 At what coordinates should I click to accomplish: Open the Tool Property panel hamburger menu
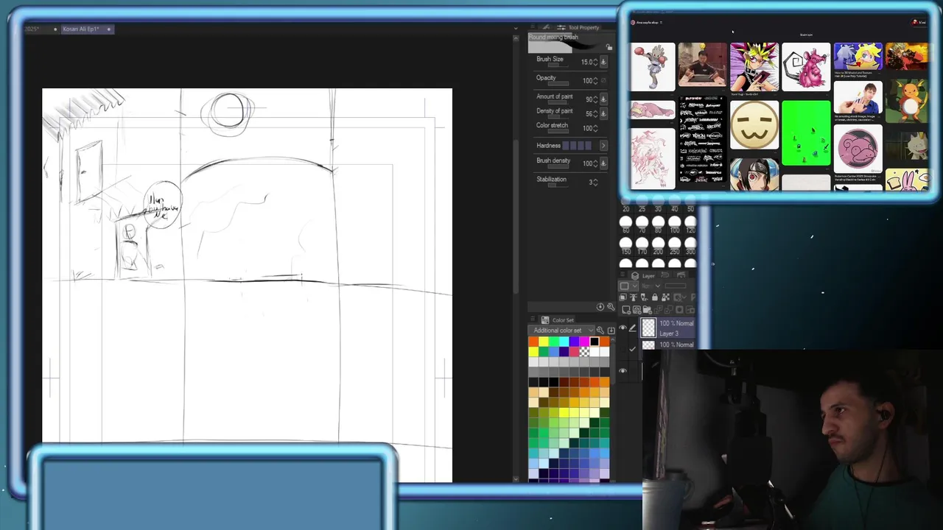[533, 26]
